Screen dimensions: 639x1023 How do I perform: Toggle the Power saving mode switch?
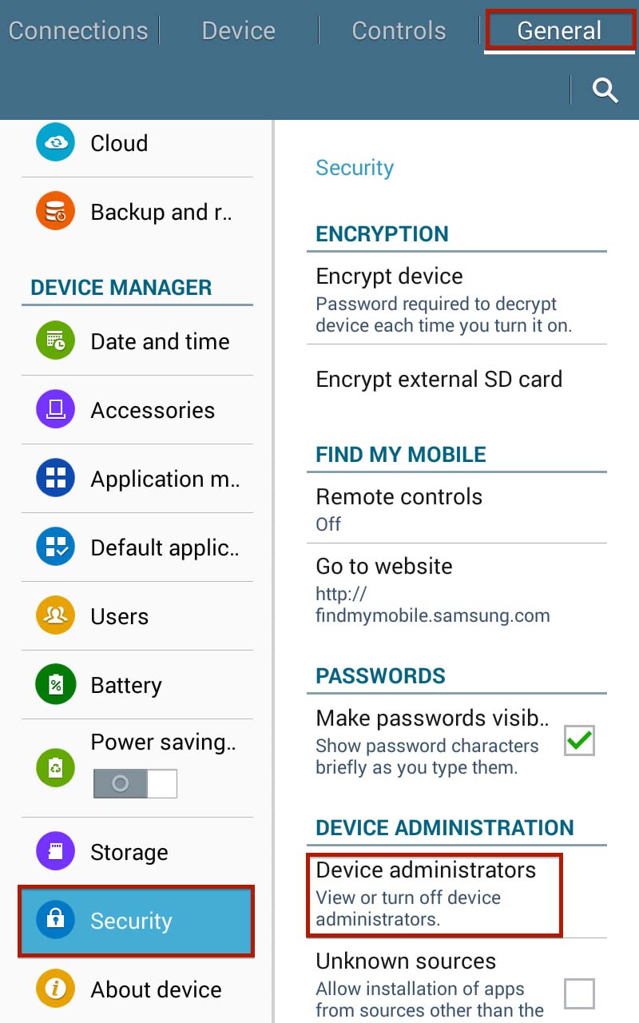(x=135, y=784)
